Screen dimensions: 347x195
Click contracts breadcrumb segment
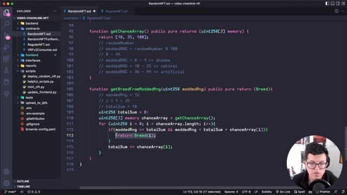[71, 18]
